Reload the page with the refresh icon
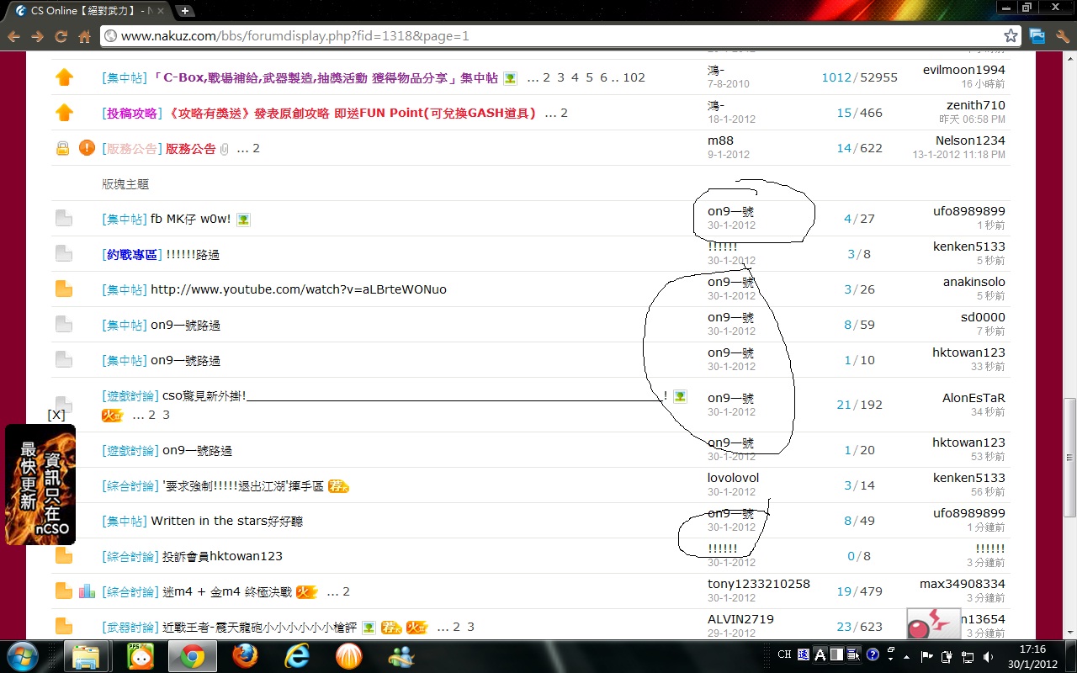 pyautogui.click(x=61, y=36)
